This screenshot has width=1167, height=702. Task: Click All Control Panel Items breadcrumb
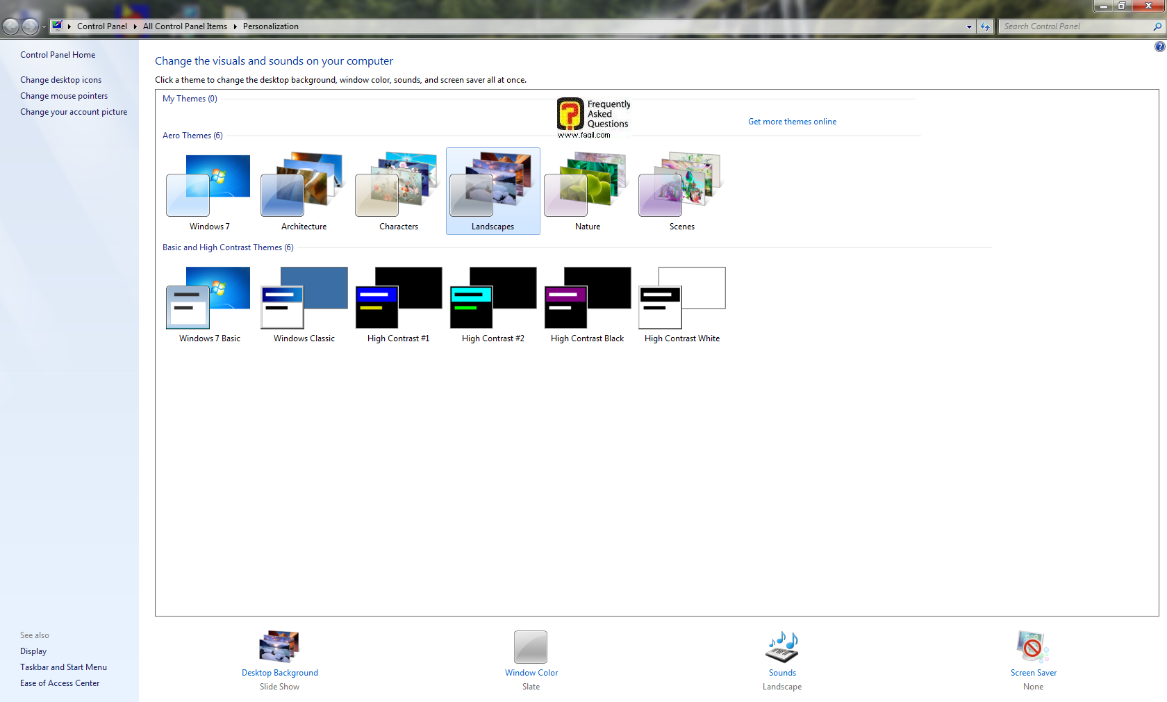tap(185, 26)
